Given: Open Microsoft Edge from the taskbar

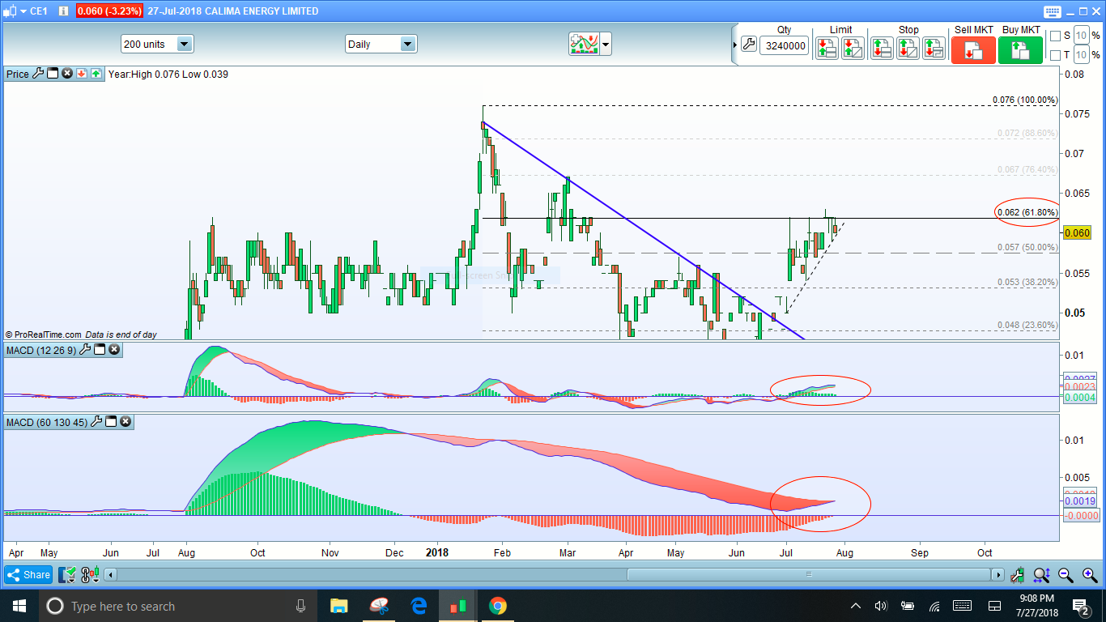Looking at the screenshot, I should pos(419,606).
